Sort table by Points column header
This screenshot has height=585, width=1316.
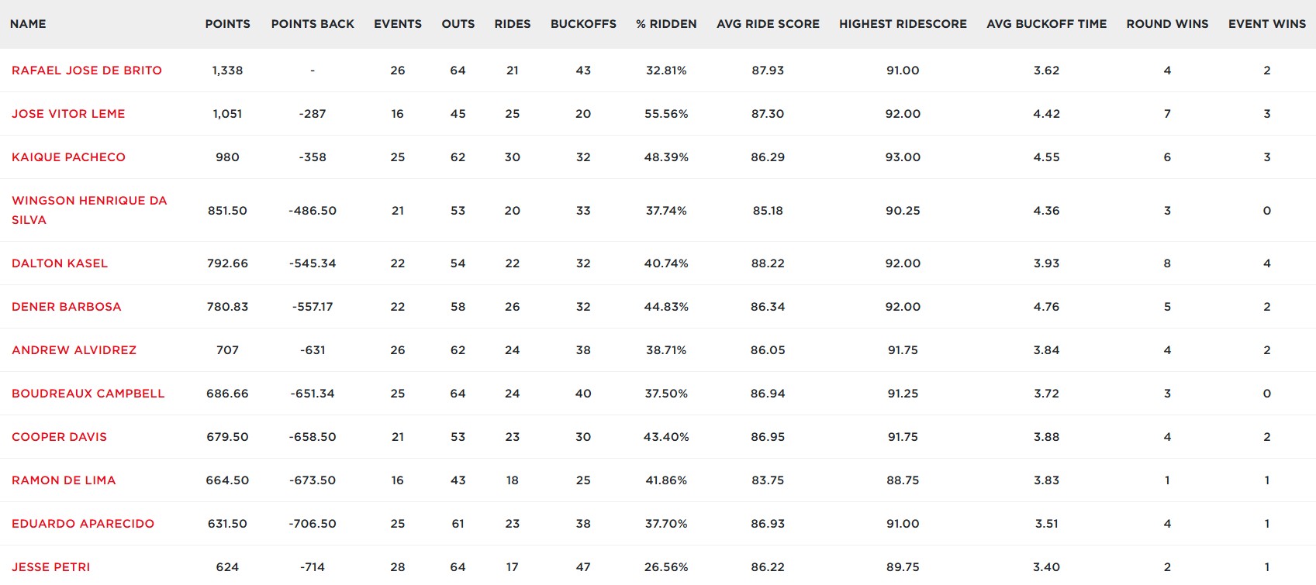click(x=227, y=24)
